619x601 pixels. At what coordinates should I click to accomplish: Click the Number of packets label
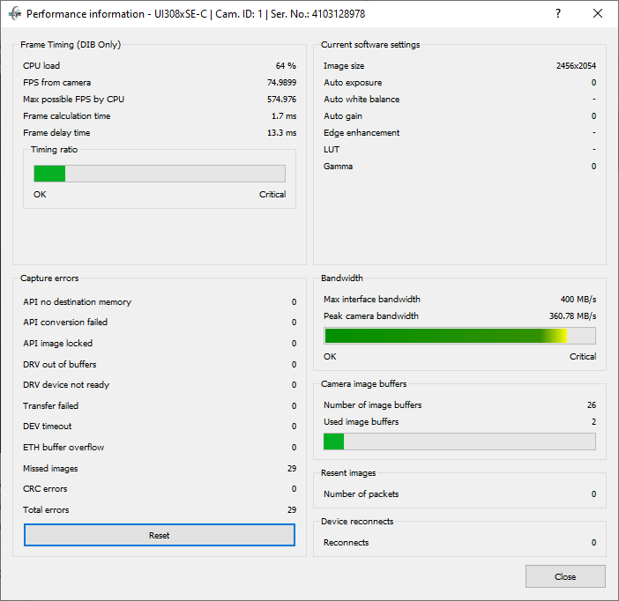click(362, 494)
